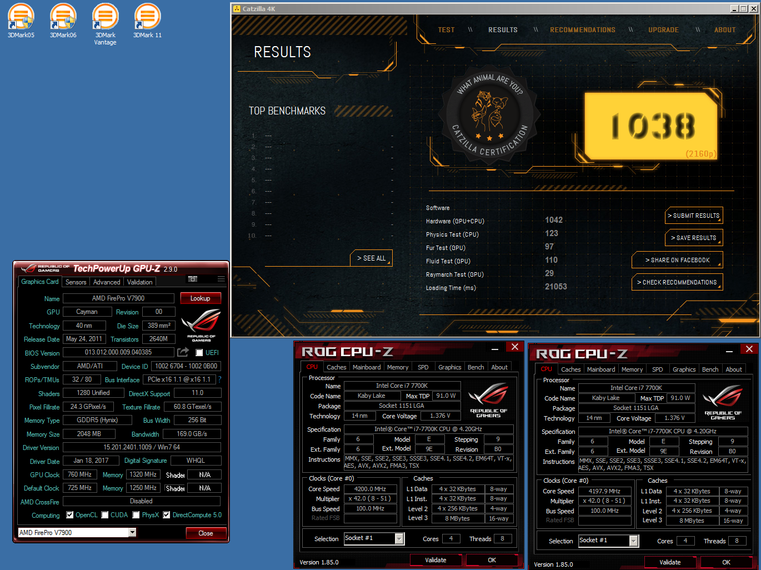Click the ROG logo in left CPU-Z window
761x570 pixels.
488,400
